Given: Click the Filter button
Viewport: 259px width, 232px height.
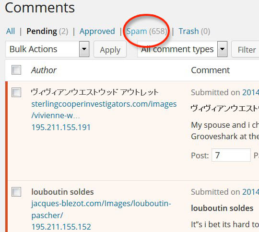Looking at the screenshot, I should coord(246,49).
